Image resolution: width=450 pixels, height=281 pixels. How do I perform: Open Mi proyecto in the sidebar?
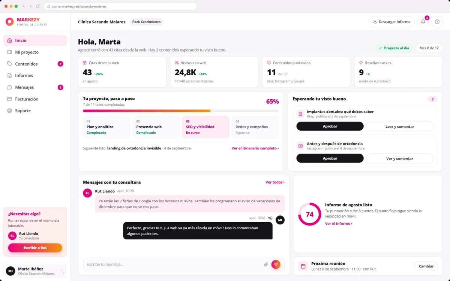[x=35, y=52]
